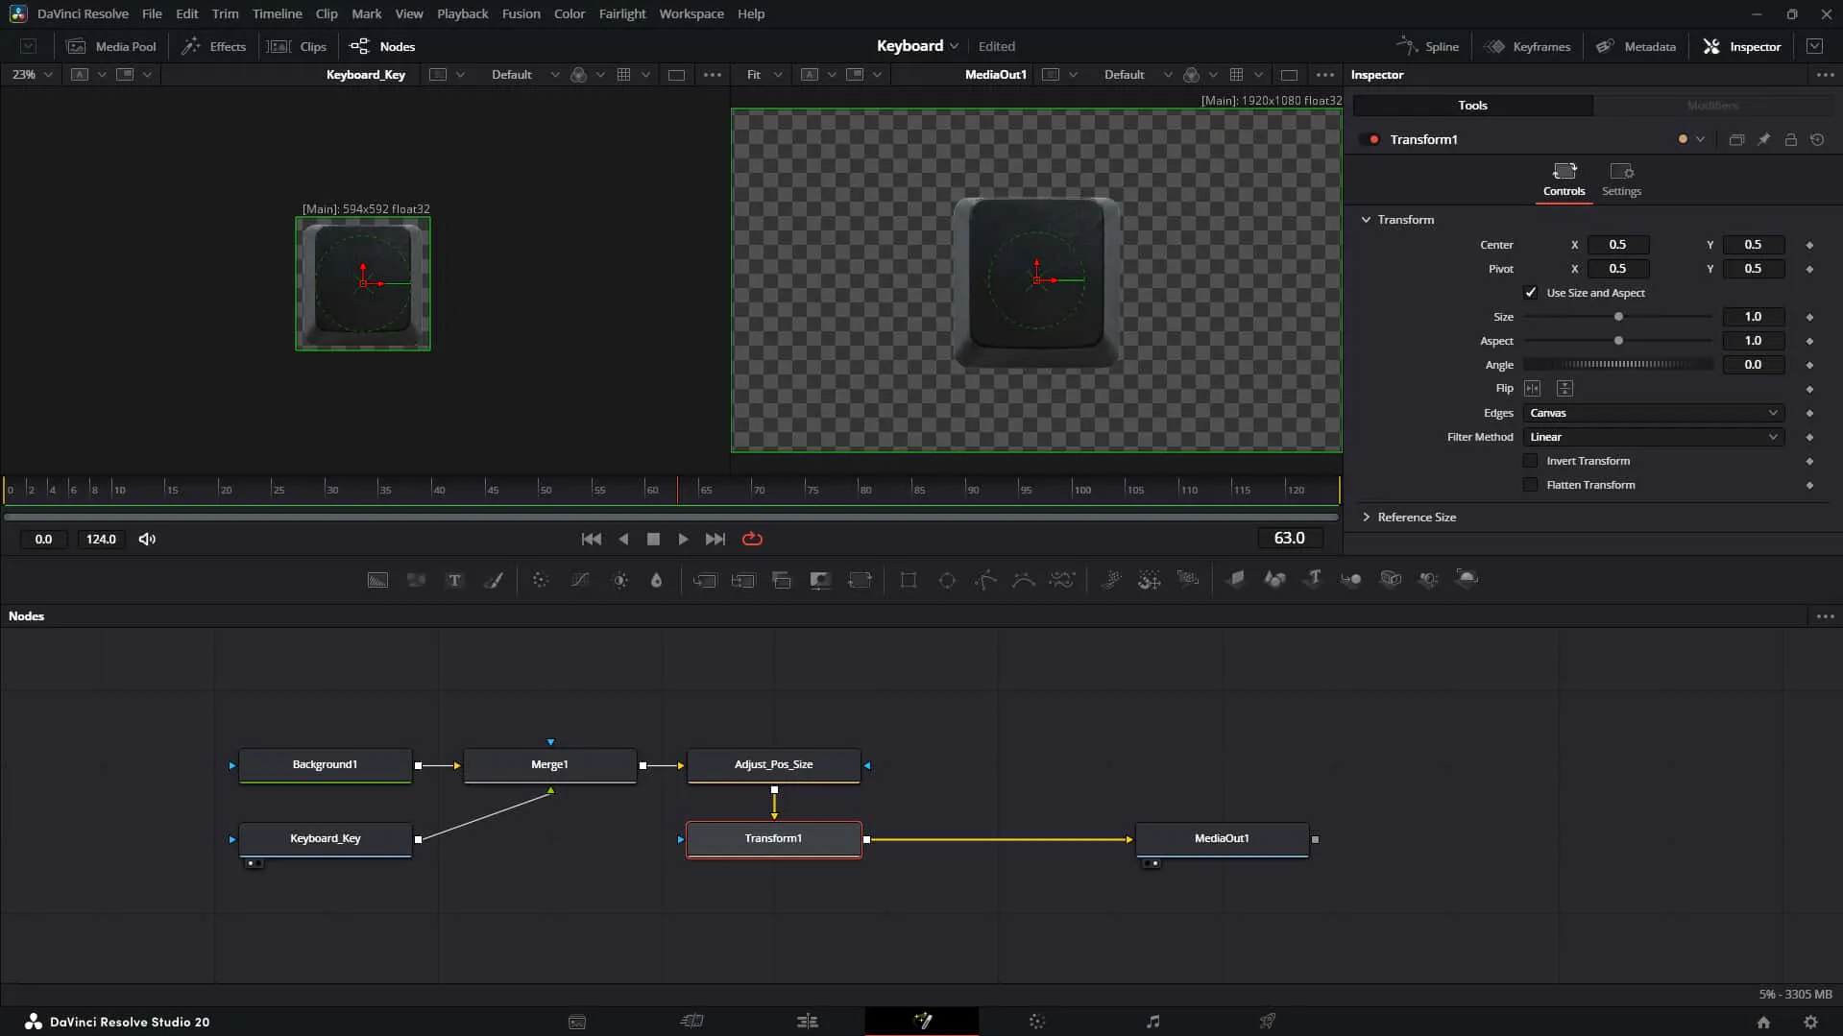Add a Text+ node from the toolbar
This screenshot has width=1843, height=1036.
pyautogui.click(x=454, y=580)
